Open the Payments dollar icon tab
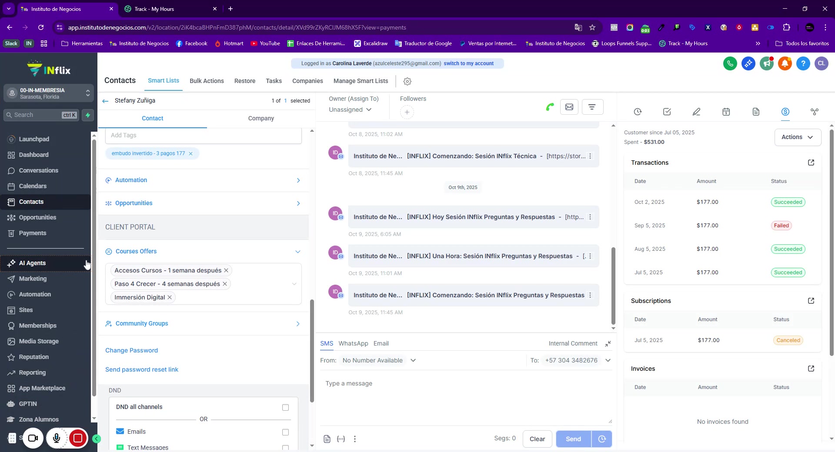This screenshot has width=835, height=452. coord(785,112)
